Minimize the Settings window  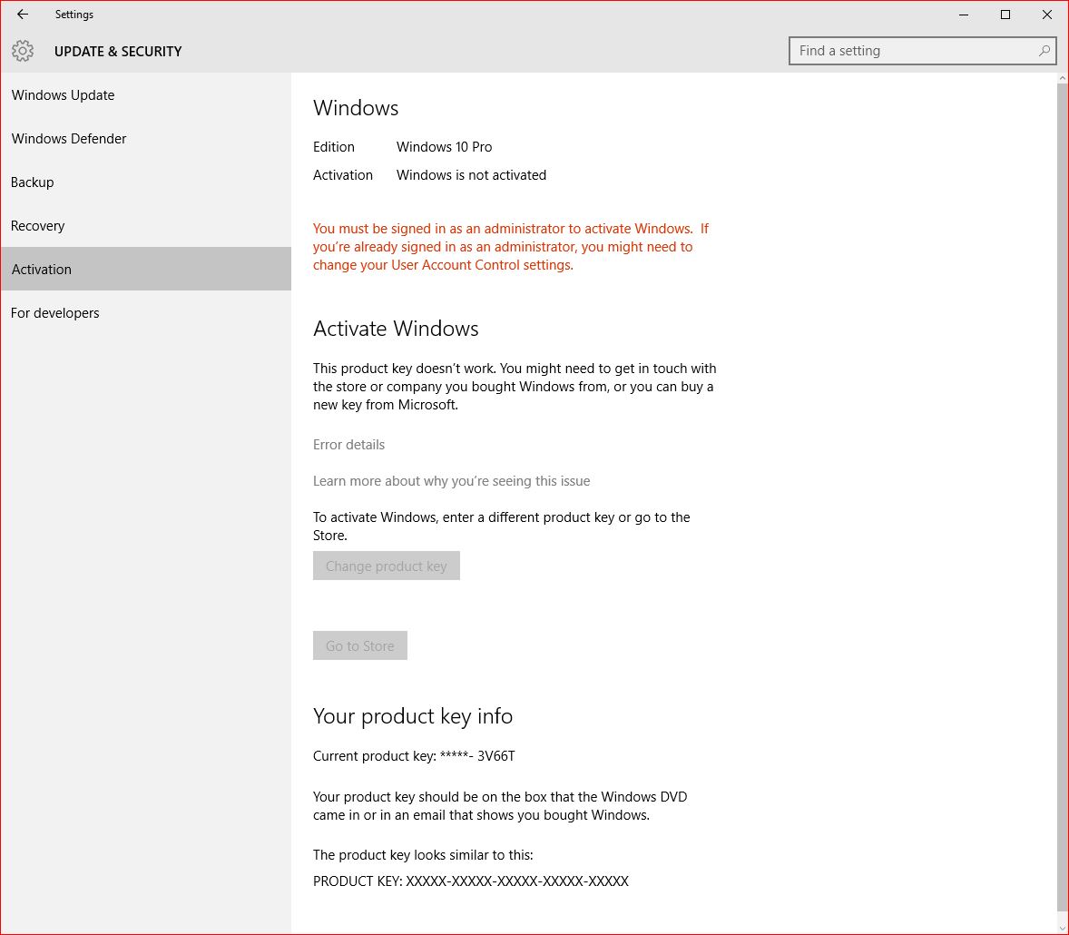coord(964,15)
